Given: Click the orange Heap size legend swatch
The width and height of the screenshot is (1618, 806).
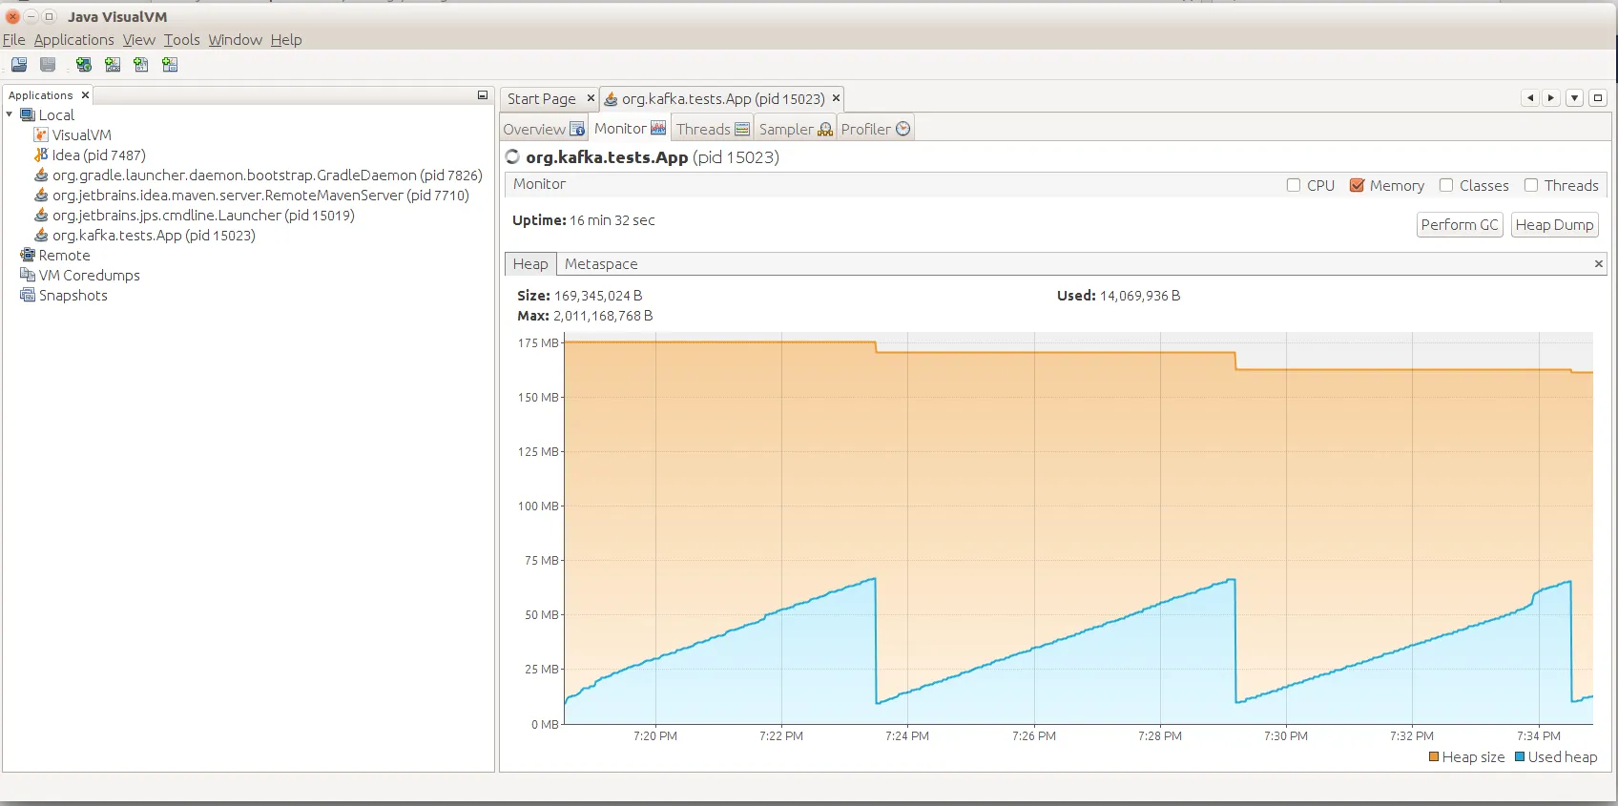Looking at the screenshot, I should click(x=1434, y=757).
